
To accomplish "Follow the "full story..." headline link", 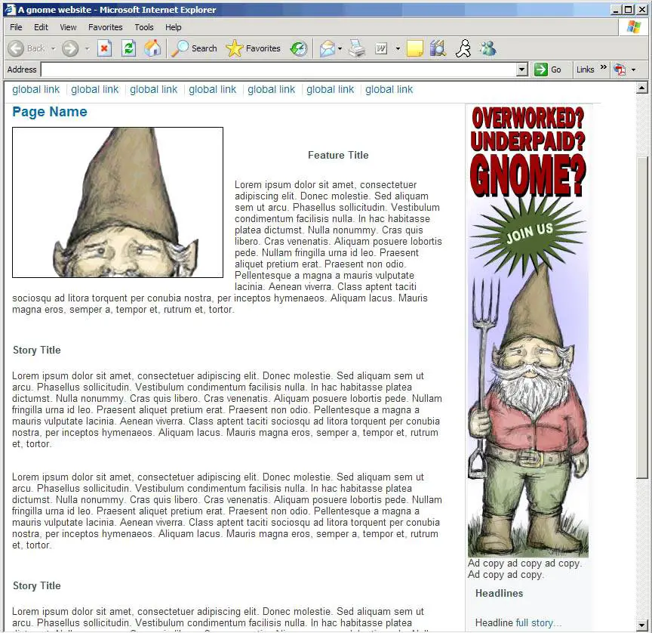I will coord(539,623).
